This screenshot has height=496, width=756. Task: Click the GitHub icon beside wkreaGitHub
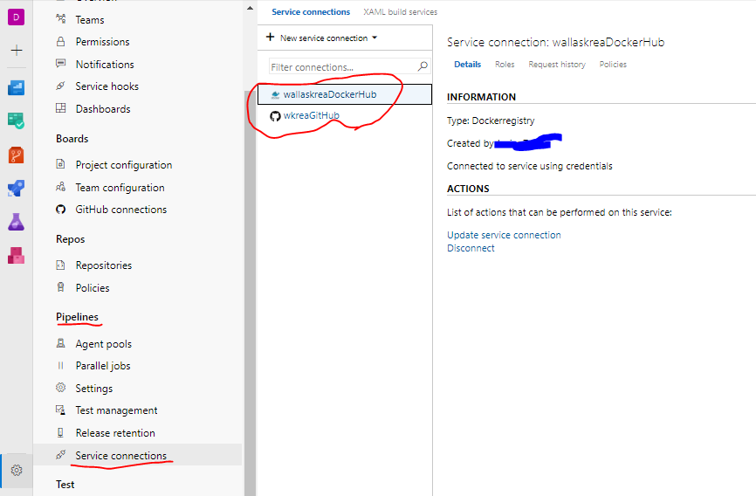(275, 116)
